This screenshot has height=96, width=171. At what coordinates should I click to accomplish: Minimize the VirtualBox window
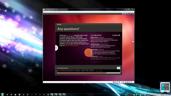pos(126,9)
